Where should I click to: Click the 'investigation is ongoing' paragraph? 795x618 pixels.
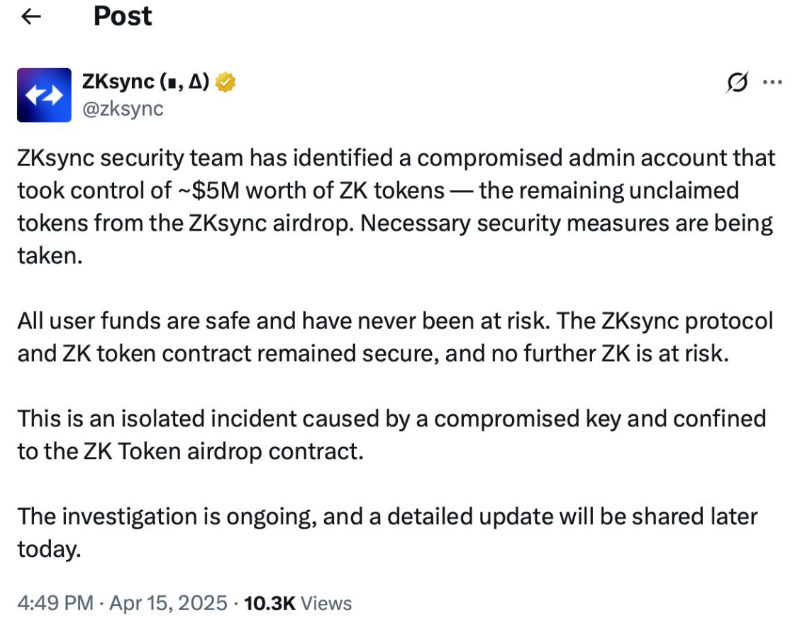(387, 533)
